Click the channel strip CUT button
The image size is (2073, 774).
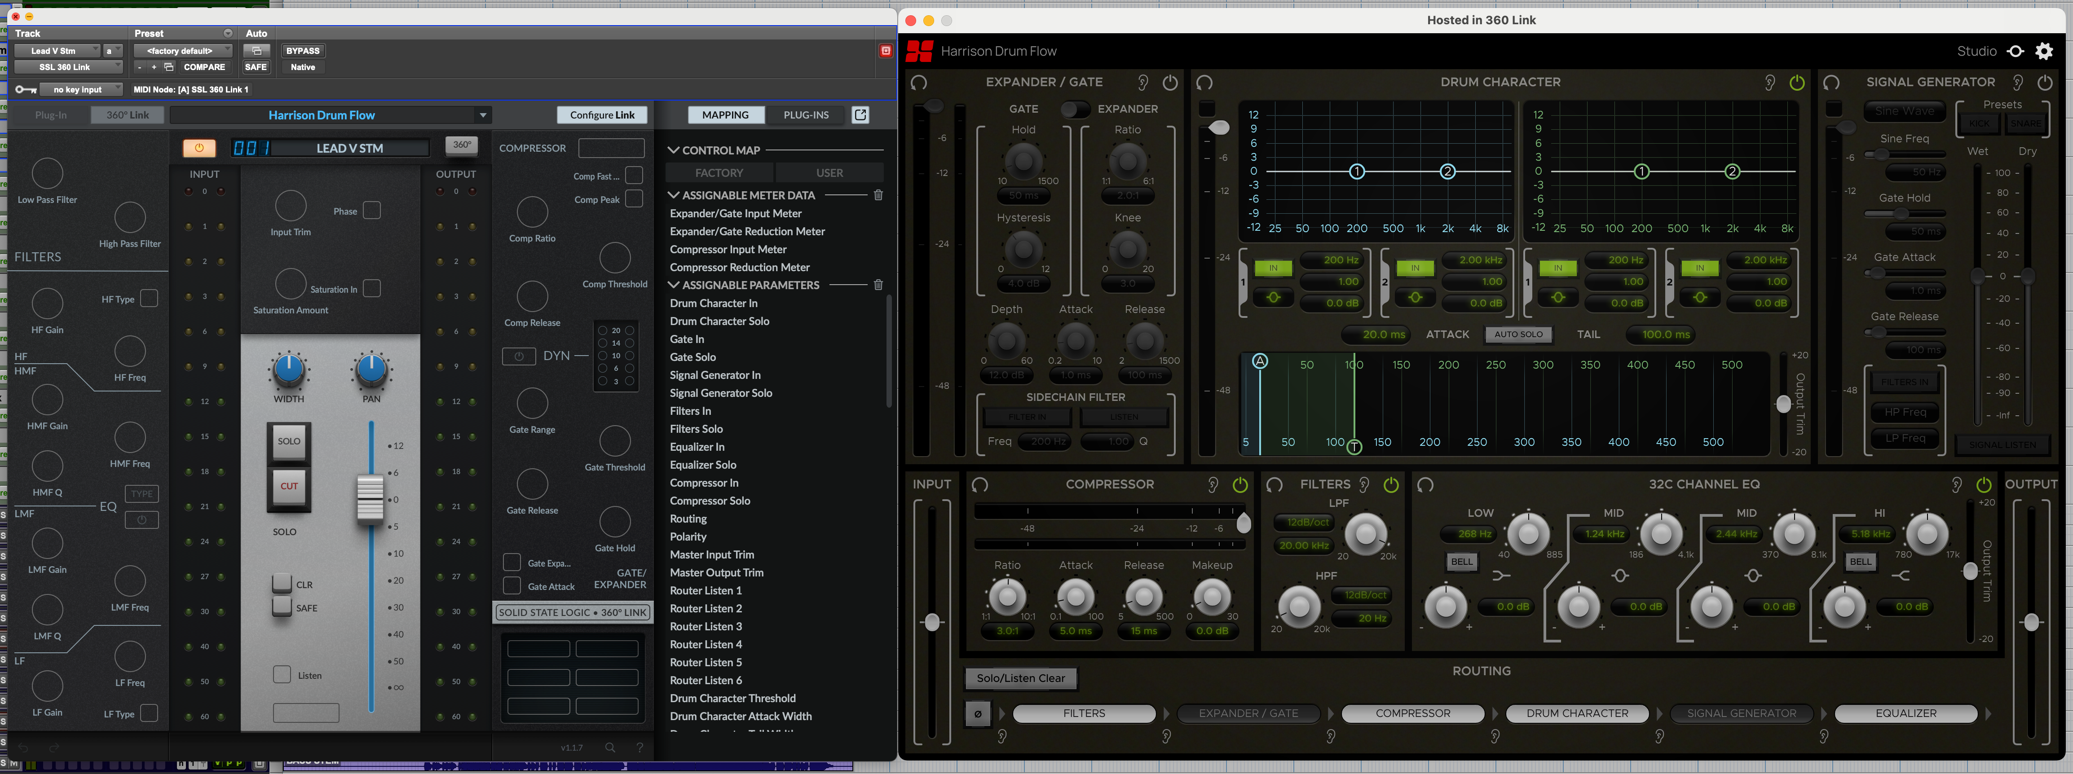(289, 486)
